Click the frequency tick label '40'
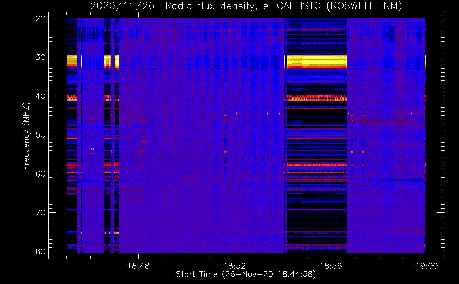This screenshot has width=459, height=284. tap(41, 96)
